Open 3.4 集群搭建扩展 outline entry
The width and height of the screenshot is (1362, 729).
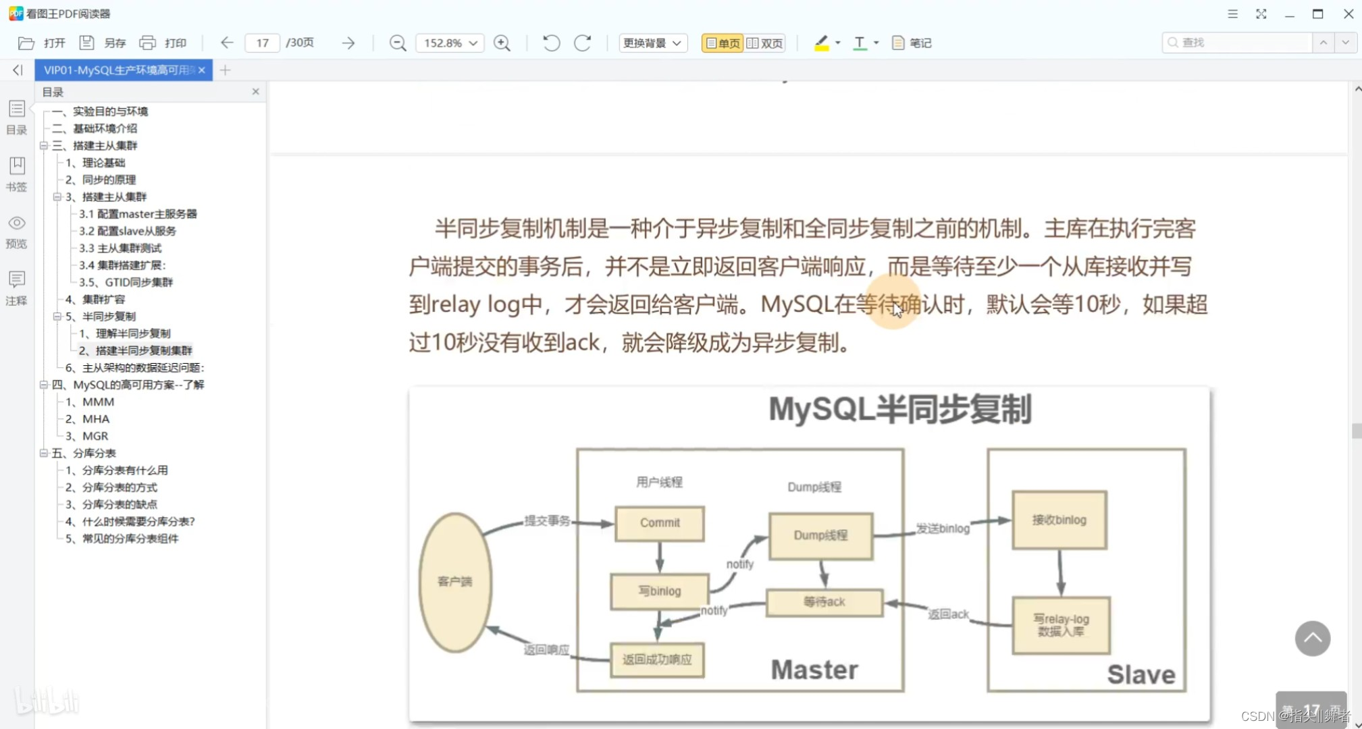(122, 265)
